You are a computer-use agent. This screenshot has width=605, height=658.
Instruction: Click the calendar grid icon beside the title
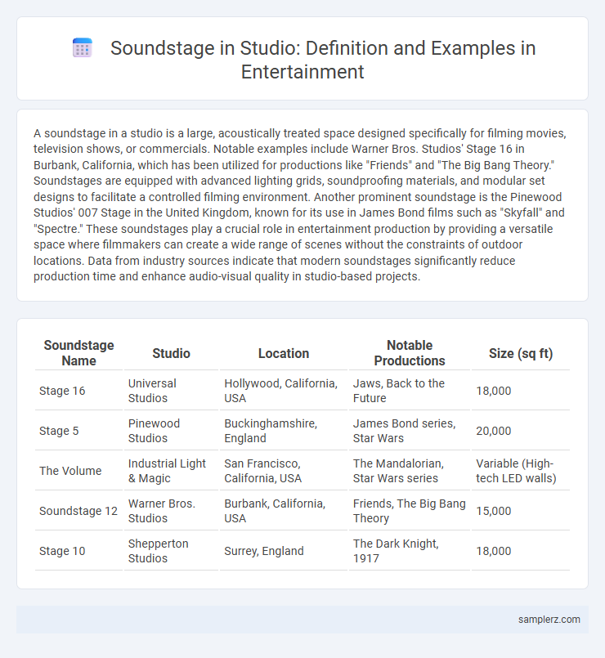[83, 48]
